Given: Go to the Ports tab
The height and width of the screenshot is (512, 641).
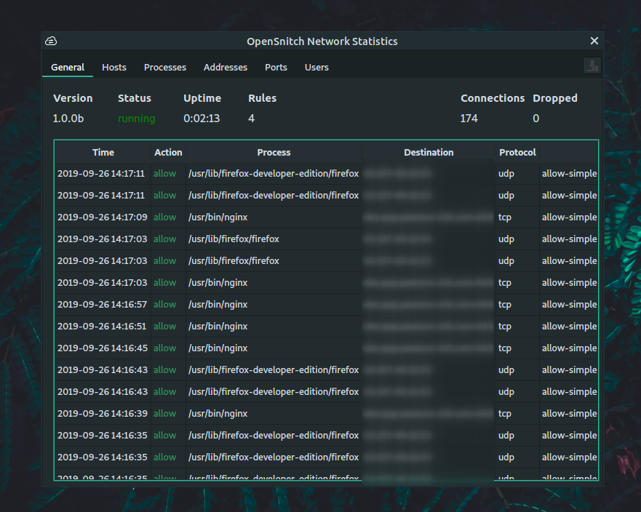Looking at the screenshot, I should click(276, 68).
